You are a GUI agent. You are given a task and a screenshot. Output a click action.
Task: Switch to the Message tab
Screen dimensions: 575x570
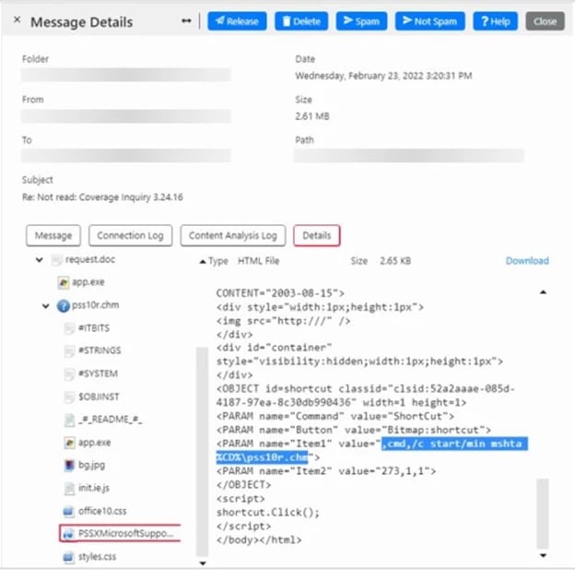click(x=53, y=236)
